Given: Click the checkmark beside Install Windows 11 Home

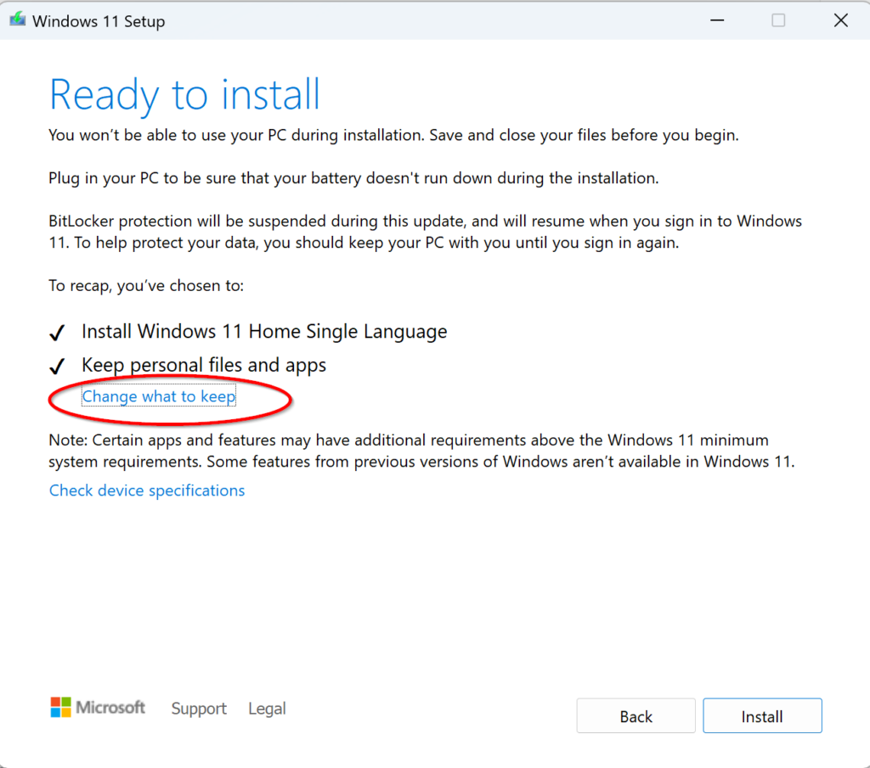Looking at the screenshot, I should [x=58, y=333].
